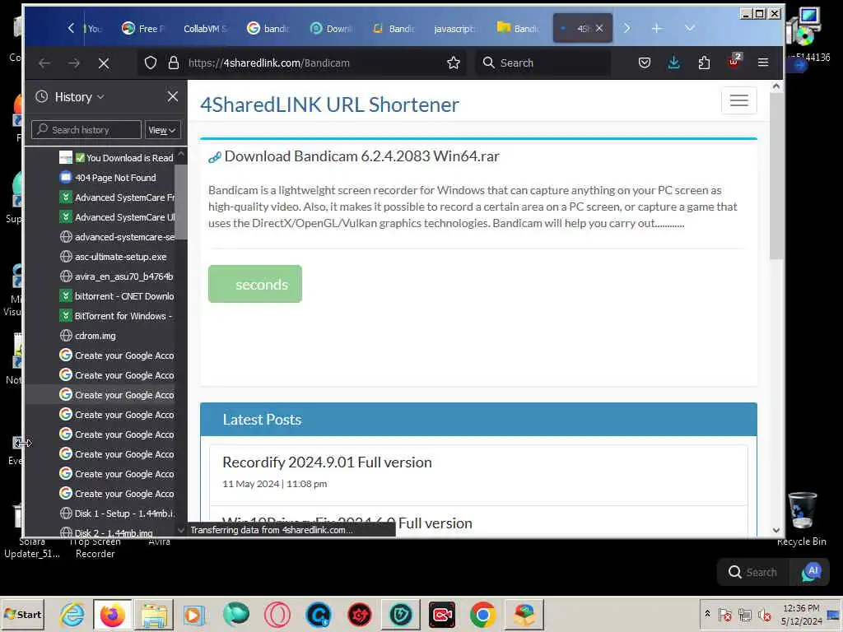
Task: Open a new tab with plus button
Action: [x=656, y=29]
